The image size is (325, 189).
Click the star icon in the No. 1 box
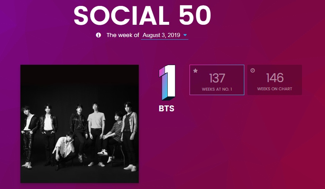(x=195, y=71)
